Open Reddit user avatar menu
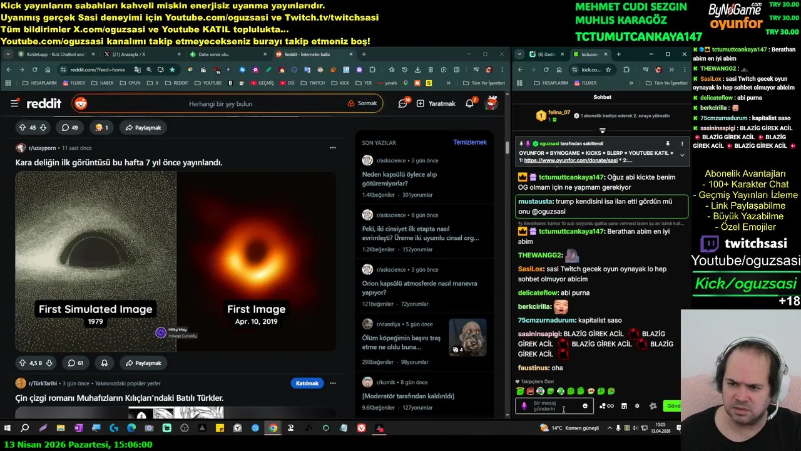Screen dimensions: 801x451 [x=492, y=103]
